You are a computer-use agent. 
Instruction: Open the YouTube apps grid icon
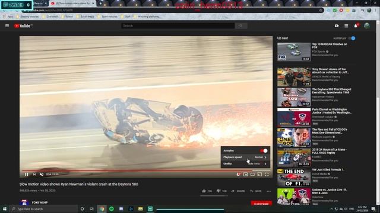tap(346, 26)
